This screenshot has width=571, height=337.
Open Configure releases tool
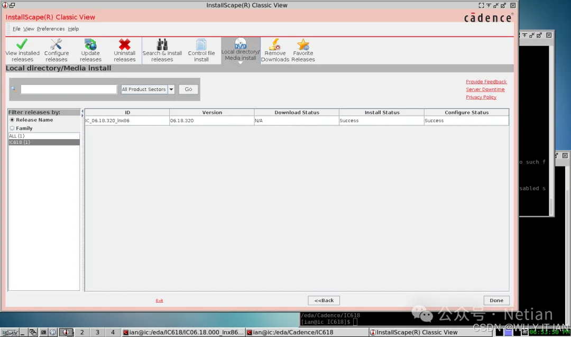point(56,50)
